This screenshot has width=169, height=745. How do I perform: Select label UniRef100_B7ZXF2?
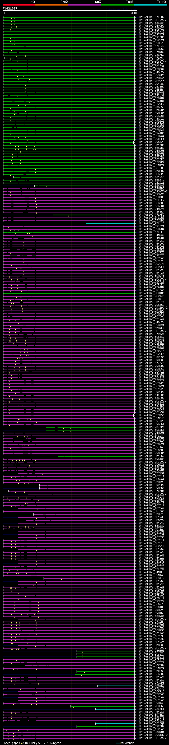click(152, 104)
